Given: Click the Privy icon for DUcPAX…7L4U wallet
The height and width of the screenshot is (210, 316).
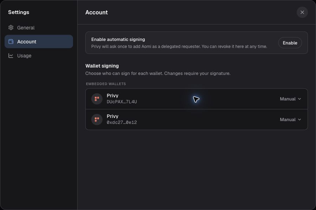Looking at the screenshot, I should coord(97,99).
